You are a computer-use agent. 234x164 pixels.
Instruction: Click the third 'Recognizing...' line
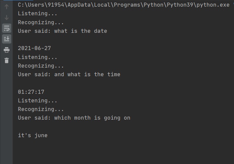click(x=41, y=109)
